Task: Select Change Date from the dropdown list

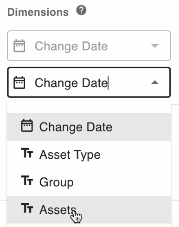Action: (x=89, y=127)
